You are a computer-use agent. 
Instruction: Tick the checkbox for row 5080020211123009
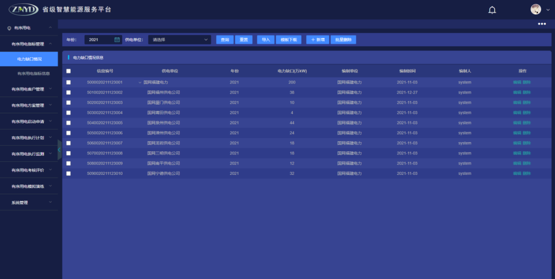tap(68, 163)
